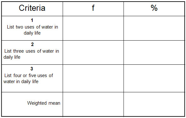The image size is (186, 118).
Task: Click criterion 3 'List four or five uses' cell
Action: [32, 78]
